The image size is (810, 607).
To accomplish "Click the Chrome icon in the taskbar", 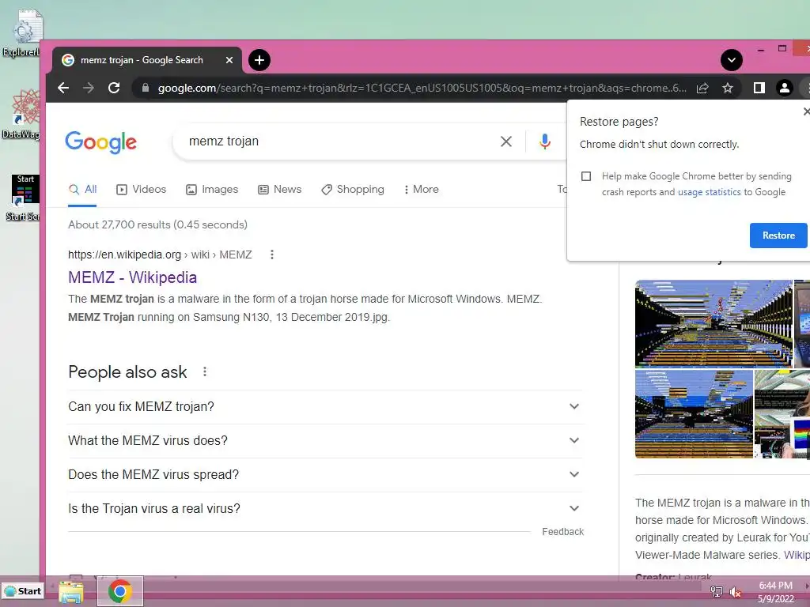I will [120, 592].
